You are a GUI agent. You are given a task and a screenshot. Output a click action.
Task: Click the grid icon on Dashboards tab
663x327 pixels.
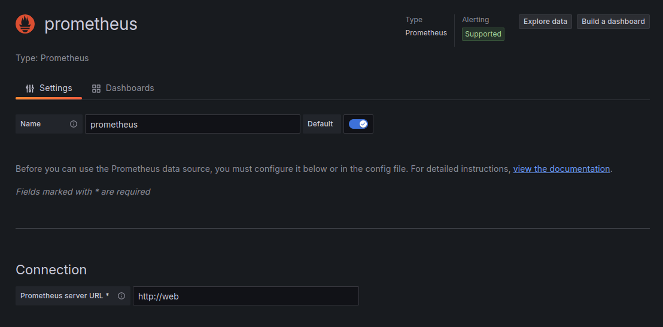click(96, 89)
